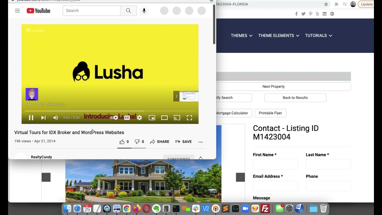Open the video settings gear
Viewport: 382px width, 215px height.
tap(139, 118)
